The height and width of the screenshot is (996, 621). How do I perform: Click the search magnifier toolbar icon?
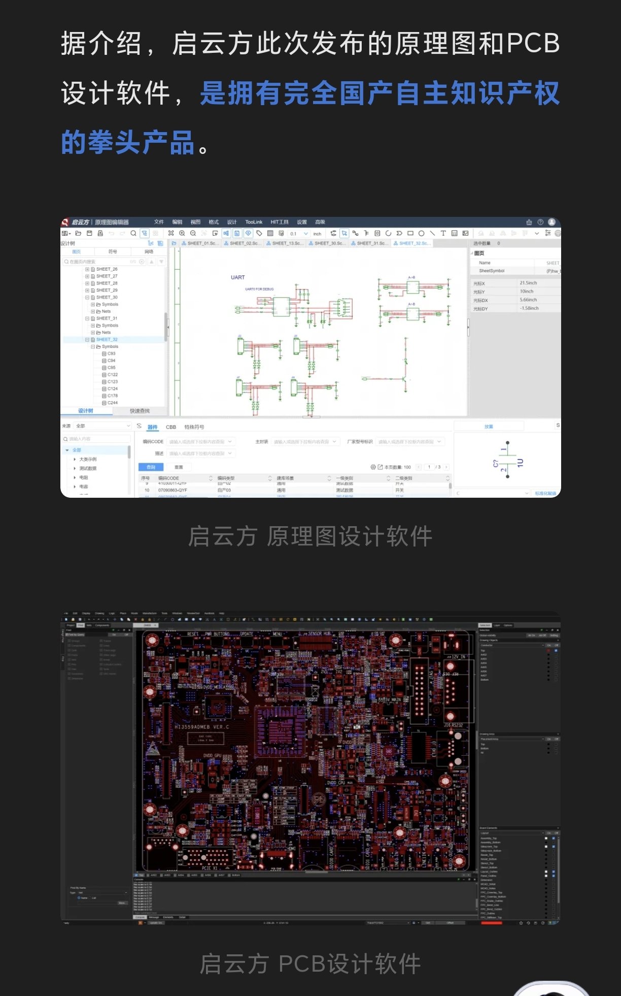click(133, 233)
